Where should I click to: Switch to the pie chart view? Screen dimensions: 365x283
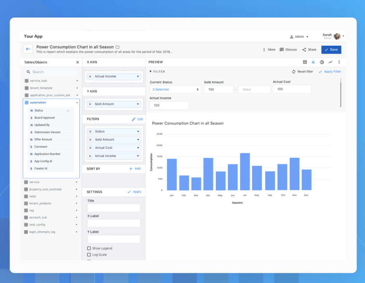coord(322,62)
